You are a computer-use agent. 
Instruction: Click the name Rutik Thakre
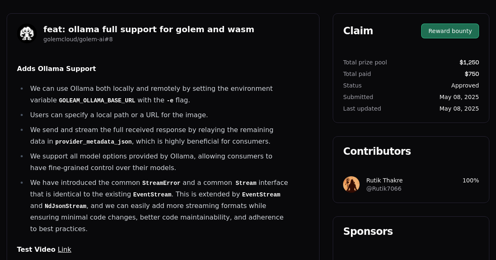coord(384,180)
